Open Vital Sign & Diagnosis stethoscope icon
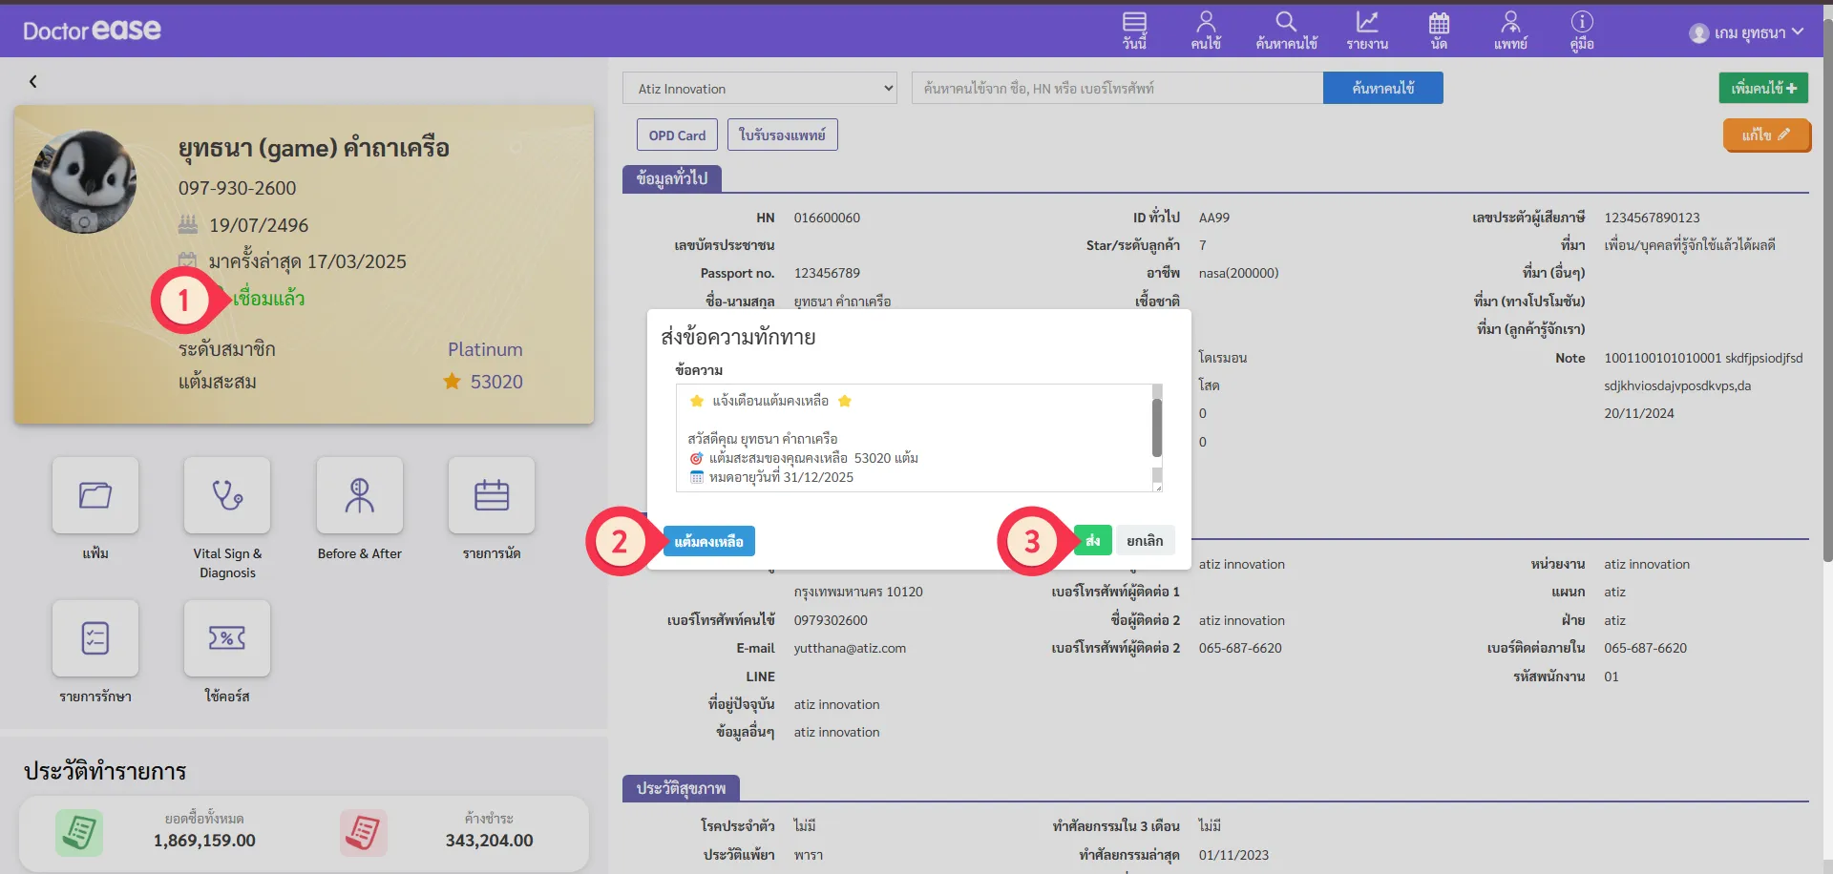The image size is (1833, 874). (x=227, y=495)
